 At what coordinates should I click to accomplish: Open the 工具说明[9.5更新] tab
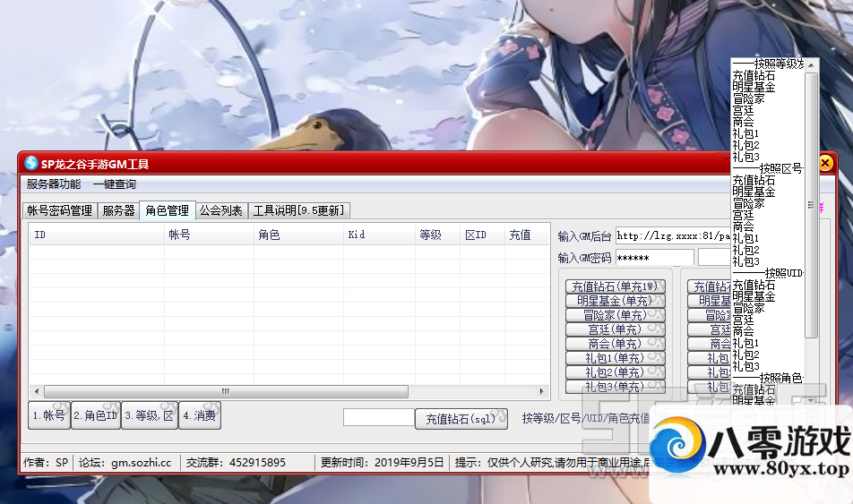[298, 210]
